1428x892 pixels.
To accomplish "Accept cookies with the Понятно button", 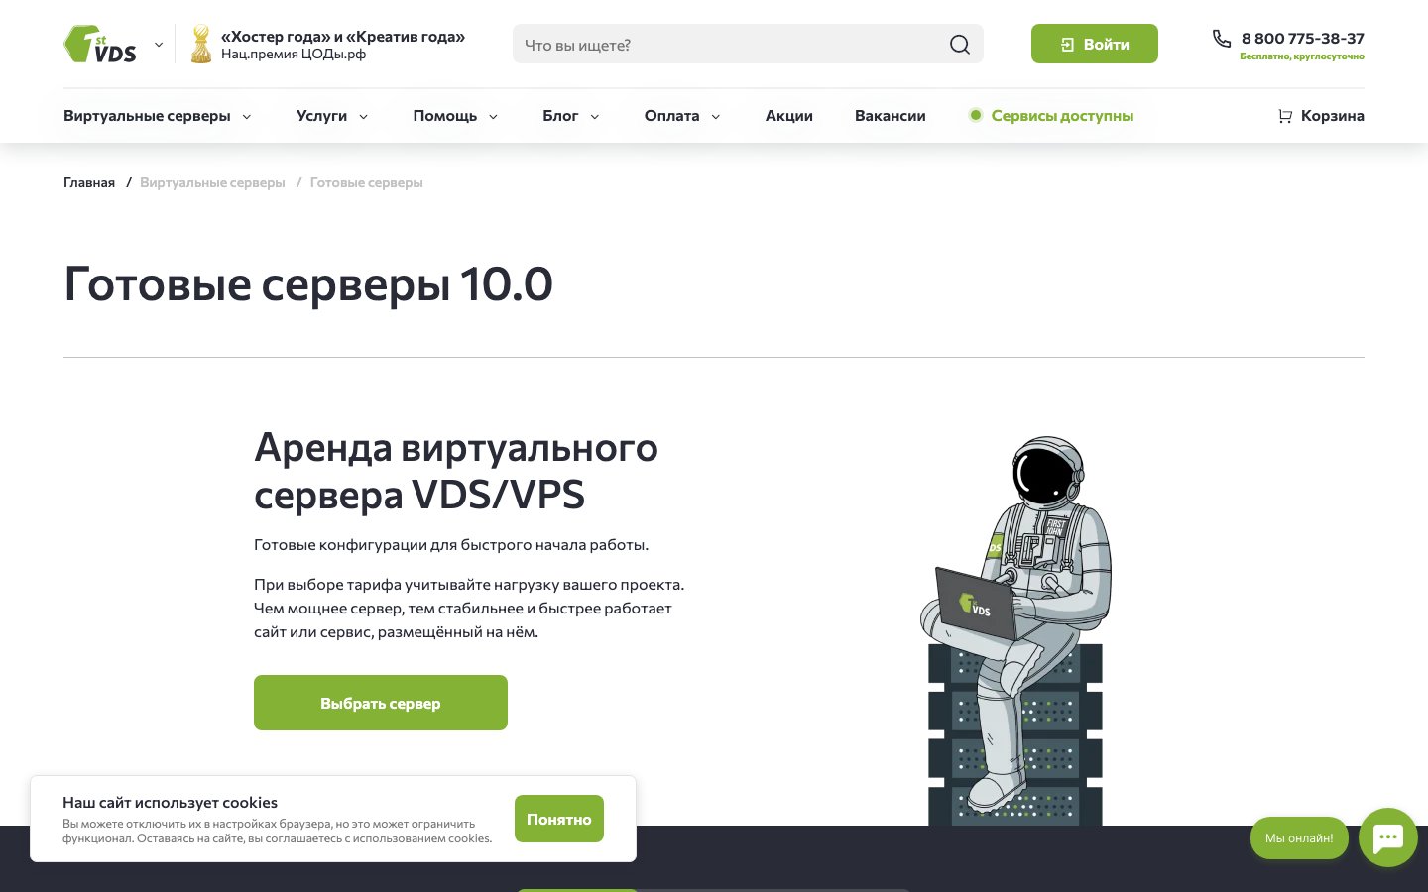I will (x=559, y=819).
